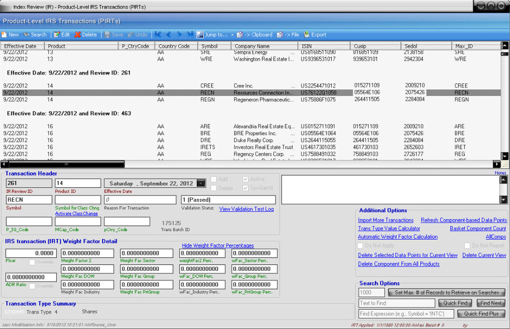Screen dimensions: 510x329
Task: Select the Regeneron Pharmaceutic... row cell
Action: point(264,99)
